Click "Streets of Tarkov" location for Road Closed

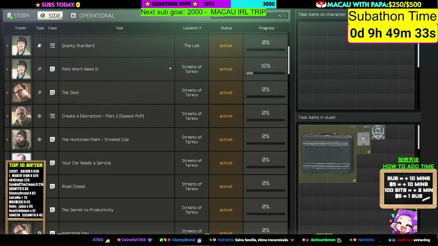pos(192,187)
